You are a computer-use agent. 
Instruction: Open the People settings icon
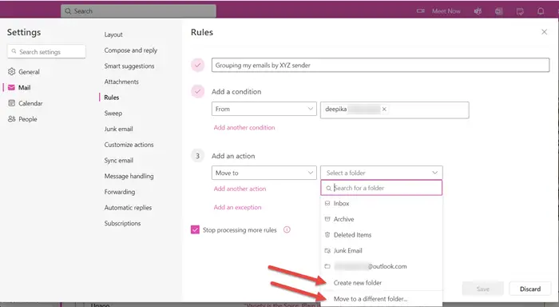(12, 119)
